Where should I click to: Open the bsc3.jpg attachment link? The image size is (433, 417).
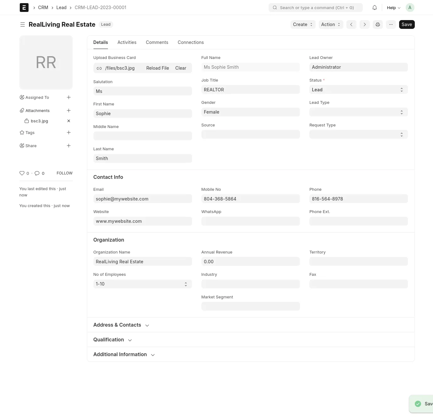(x=40, y=121)
